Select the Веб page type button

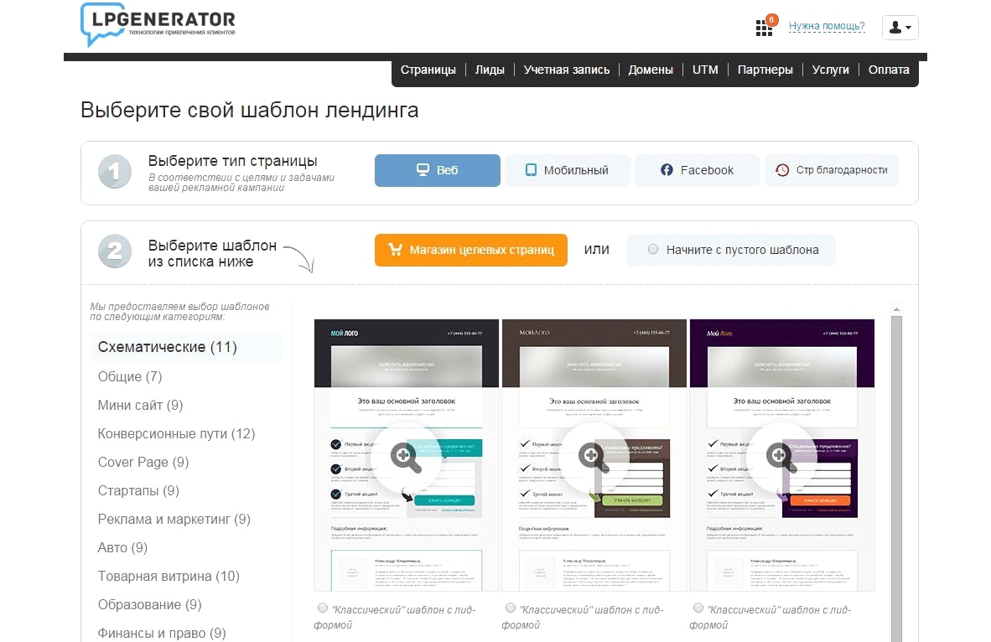pyautogui.click(x=437, y=170)
